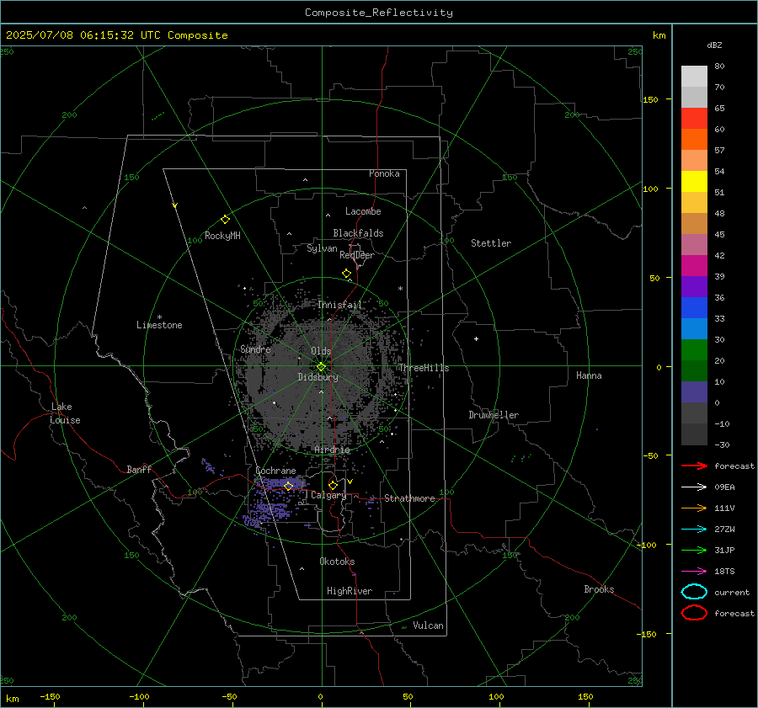Click the red forecast arrow in legend
The height and width of the screenshot is (708, 758).
pos(694,466)
